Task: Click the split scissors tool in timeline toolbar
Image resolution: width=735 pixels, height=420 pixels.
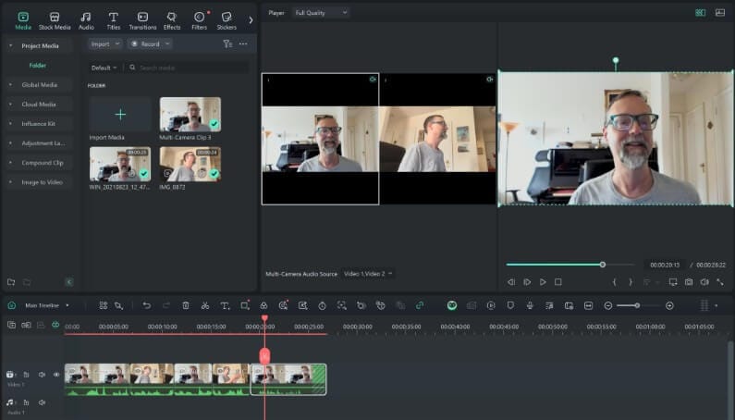Action: [204, 305]
